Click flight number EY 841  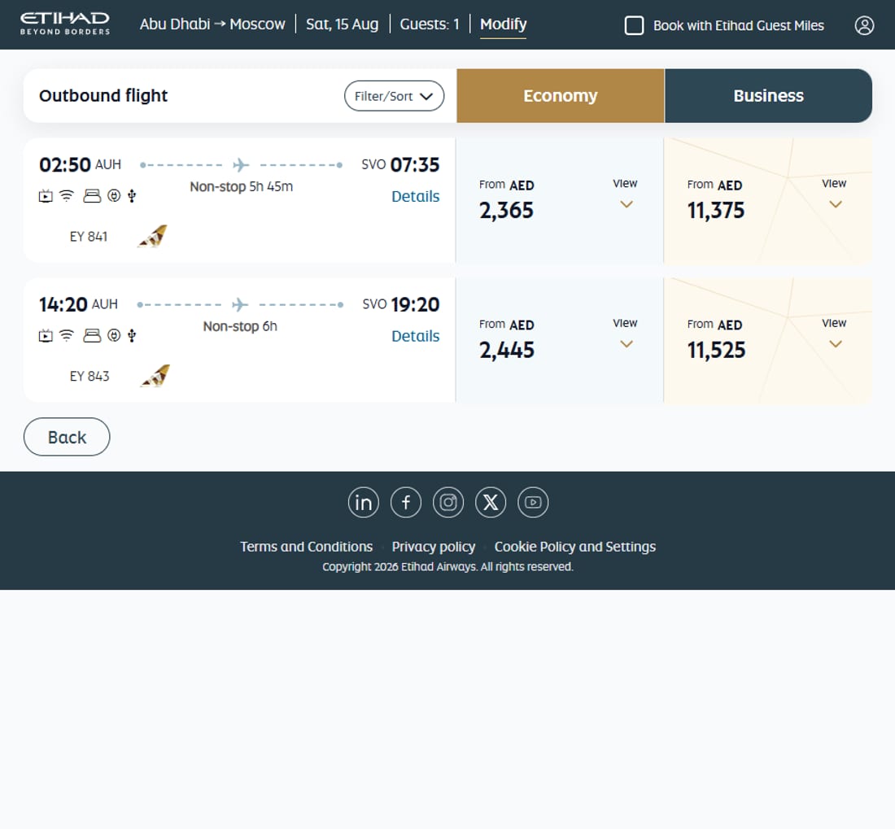point(89,236)
